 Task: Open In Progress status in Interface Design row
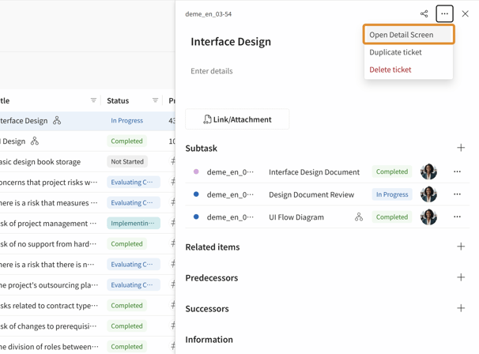tap(126, 121)
